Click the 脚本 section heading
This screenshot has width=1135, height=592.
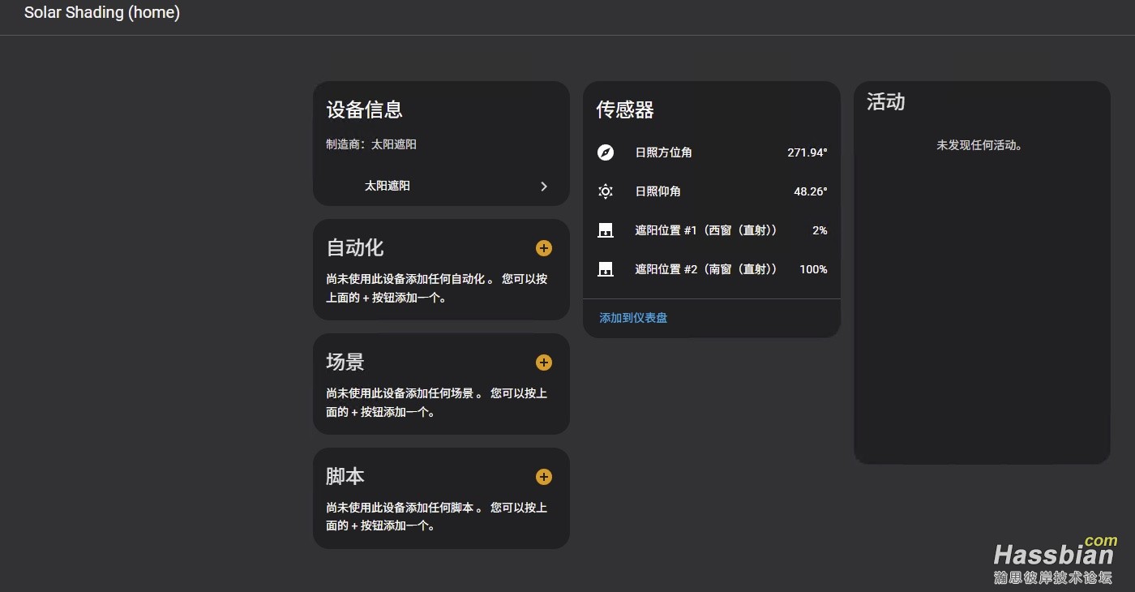point(345,476)
